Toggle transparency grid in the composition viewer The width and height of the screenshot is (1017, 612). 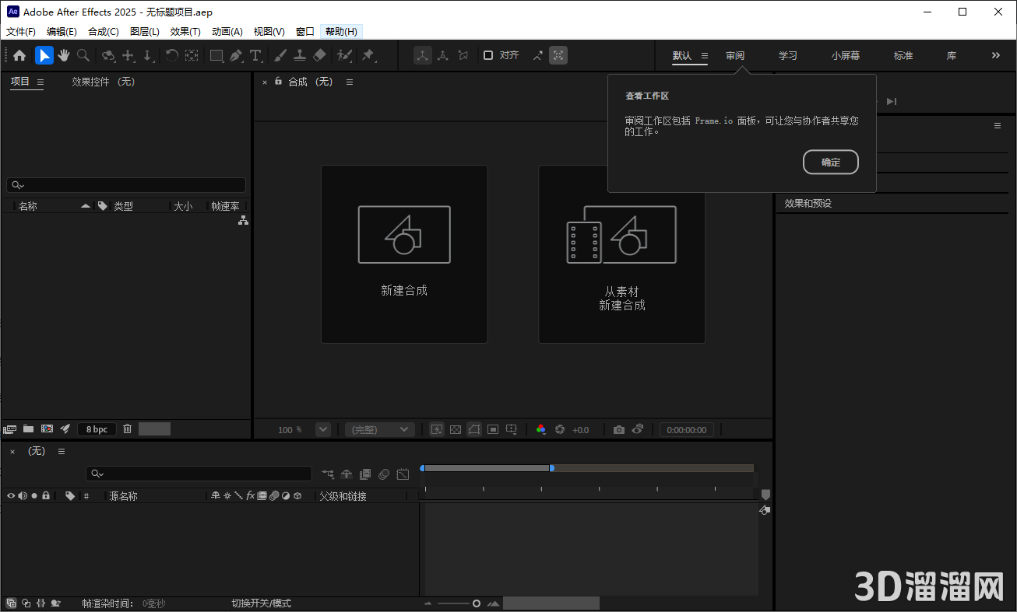[456, 428]
